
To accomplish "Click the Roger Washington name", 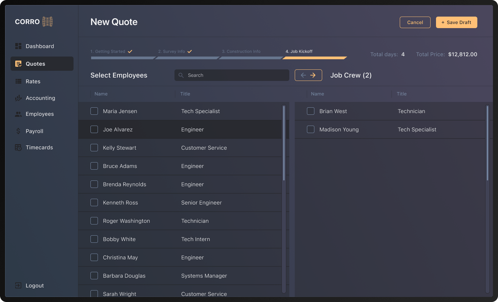I will (126, 221).
